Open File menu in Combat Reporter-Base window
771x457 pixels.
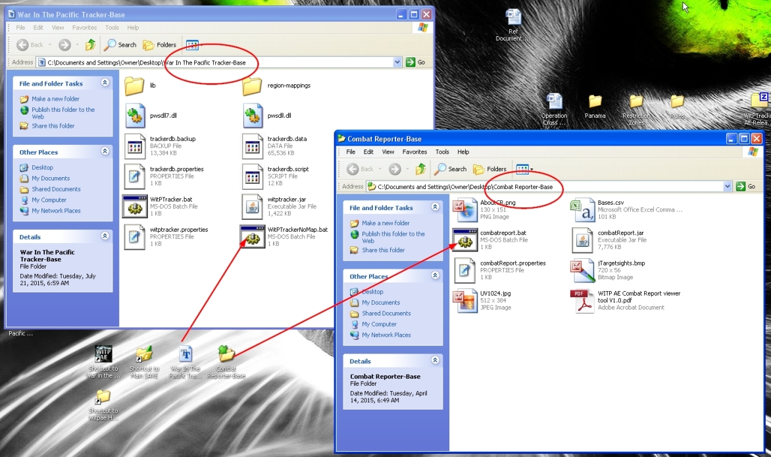[351, 151]
